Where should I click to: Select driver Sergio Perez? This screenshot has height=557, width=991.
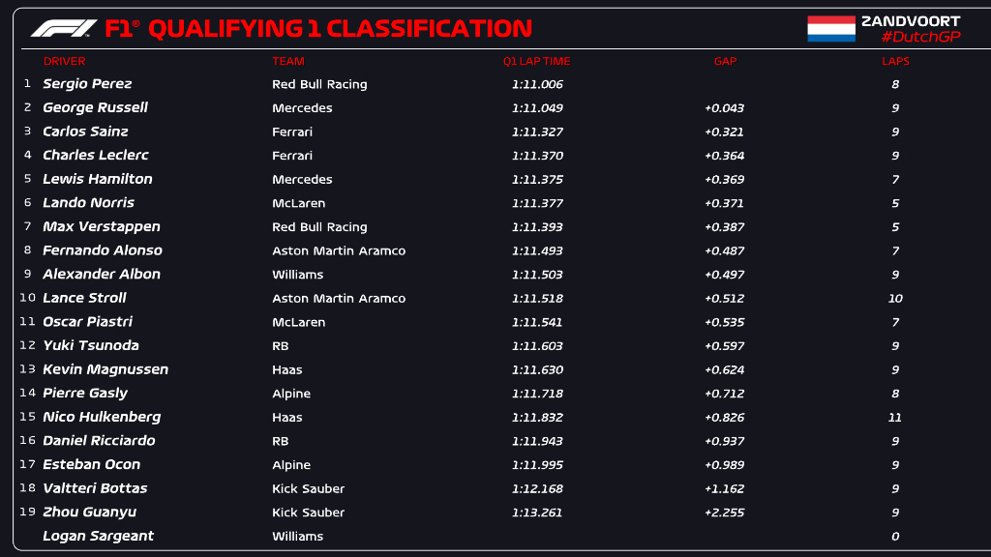[87, 84]
